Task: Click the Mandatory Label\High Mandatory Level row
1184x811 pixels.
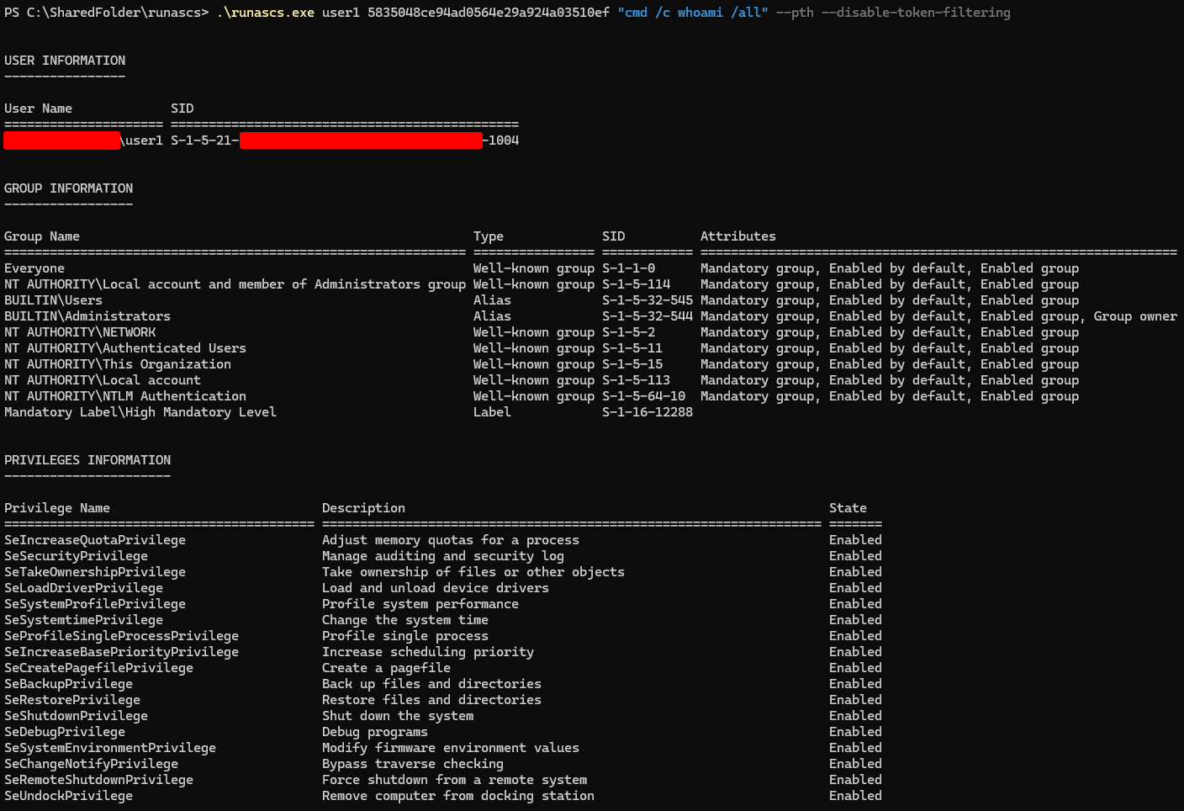Action: coord(140,412)
